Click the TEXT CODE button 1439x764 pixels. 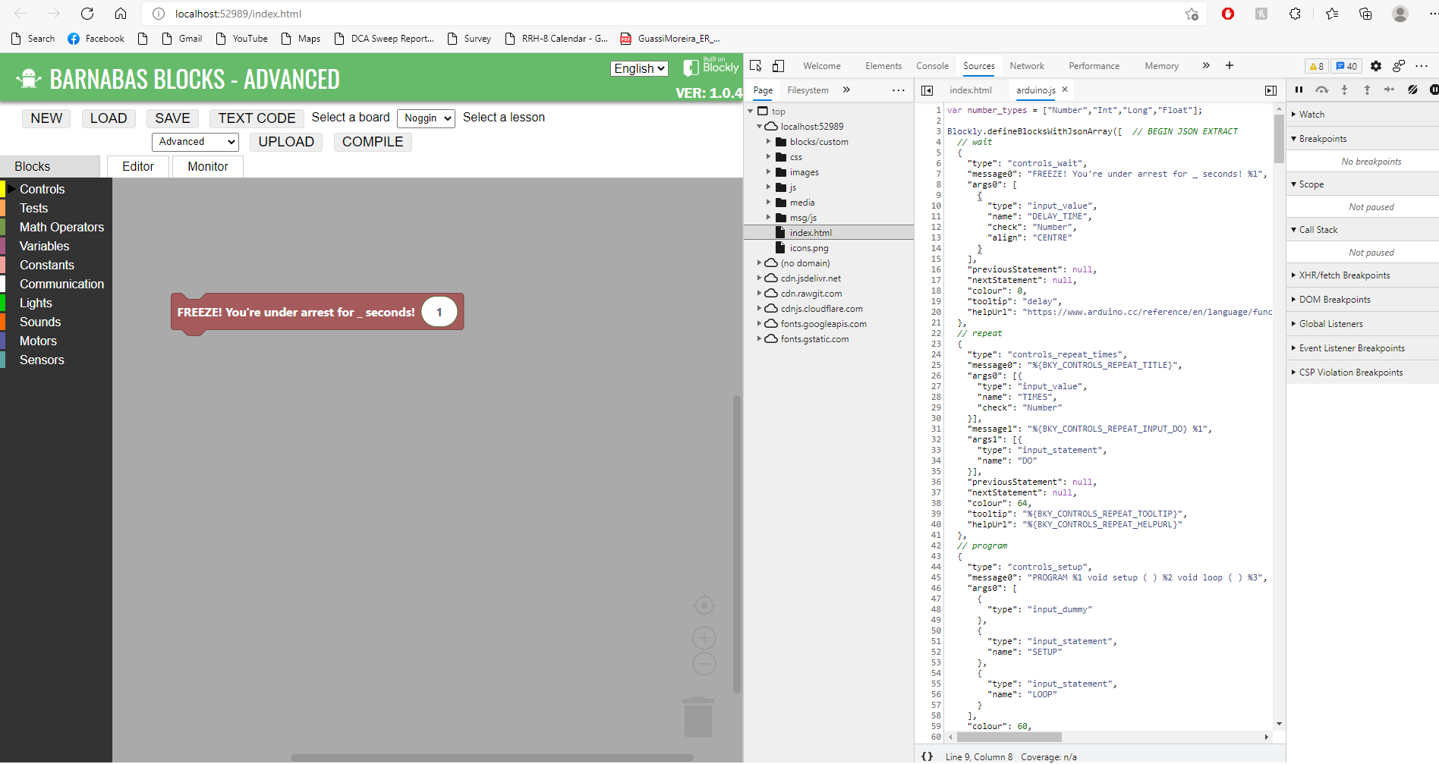click(x=257, y=118)
